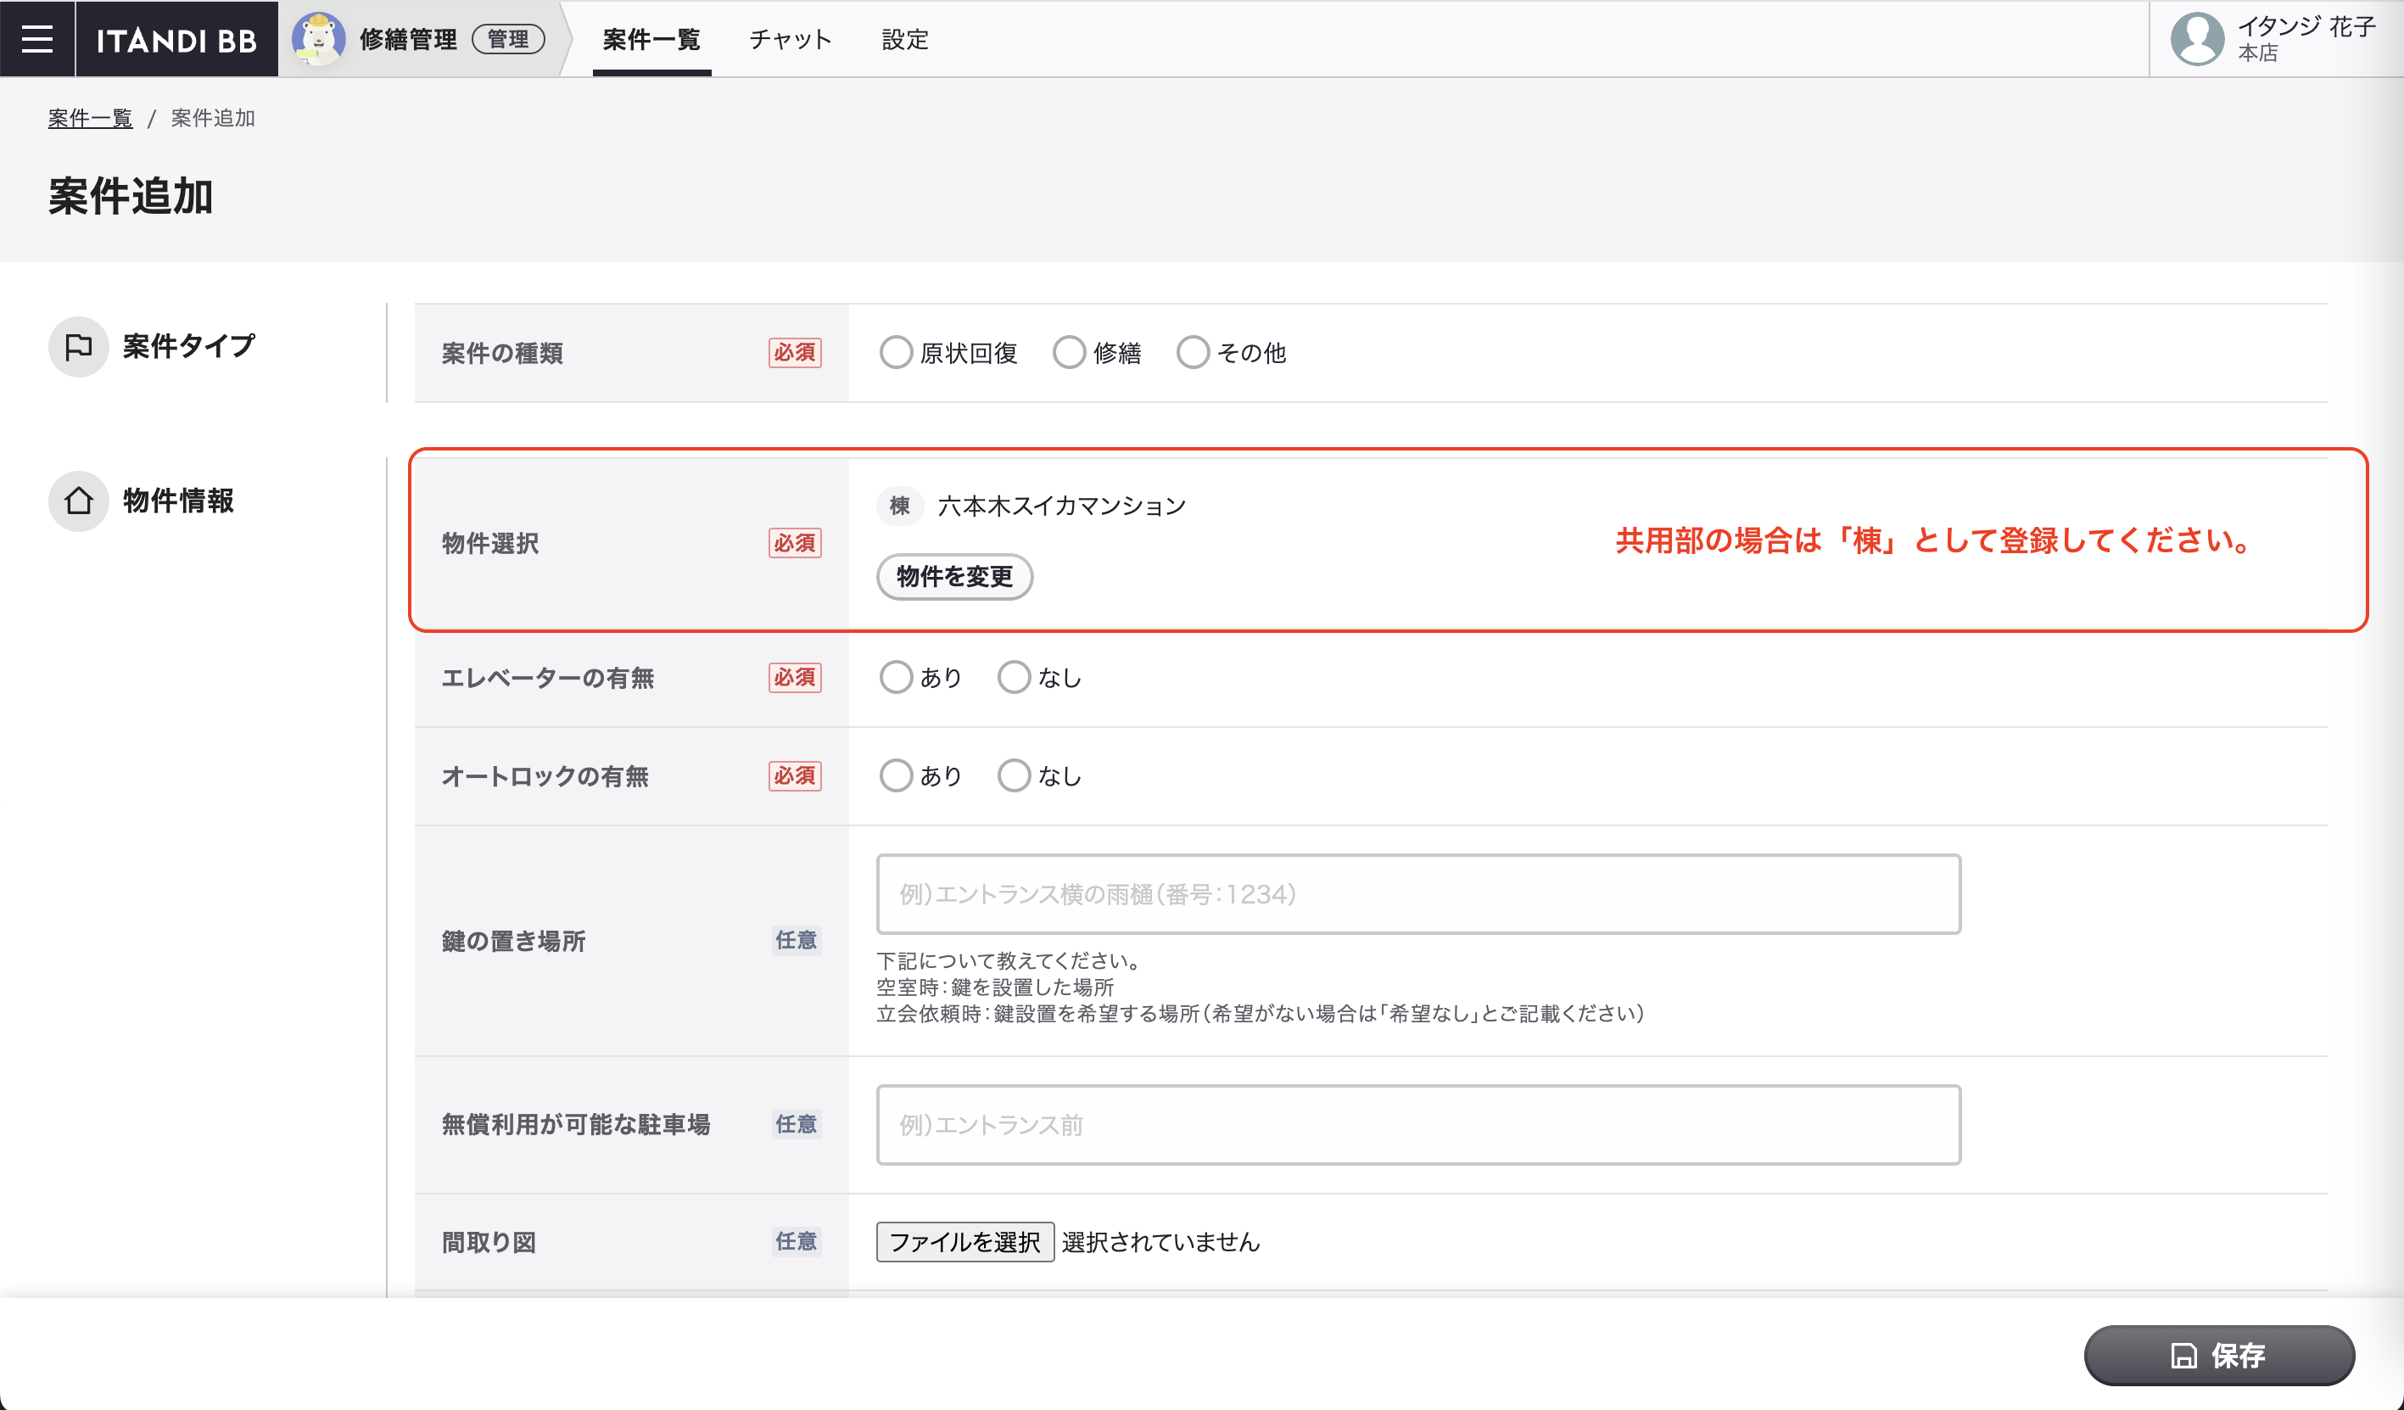The height and width of the screenshot is (1410, 2404).
Task: Switch to 案件一覧 tab
Action: [x=651, y=39]
